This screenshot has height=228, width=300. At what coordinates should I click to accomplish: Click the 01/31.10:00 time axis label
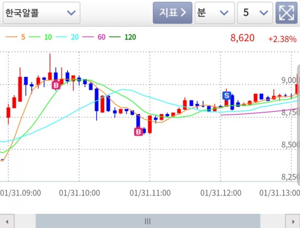tap(80, 193)
